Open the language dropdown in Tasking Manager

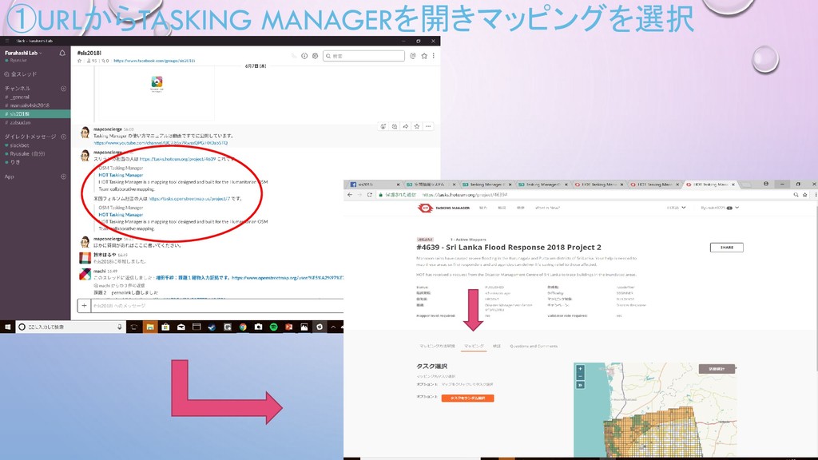coord(676,208)
